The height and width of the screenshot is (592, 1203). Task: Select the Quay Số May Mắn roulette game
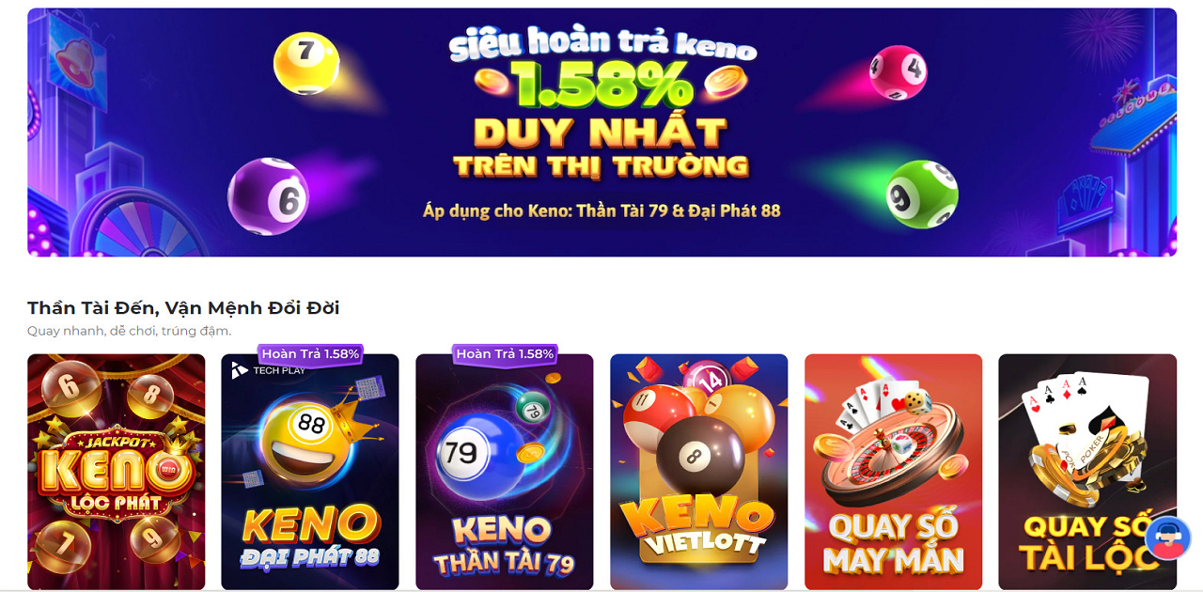[893, 472]
